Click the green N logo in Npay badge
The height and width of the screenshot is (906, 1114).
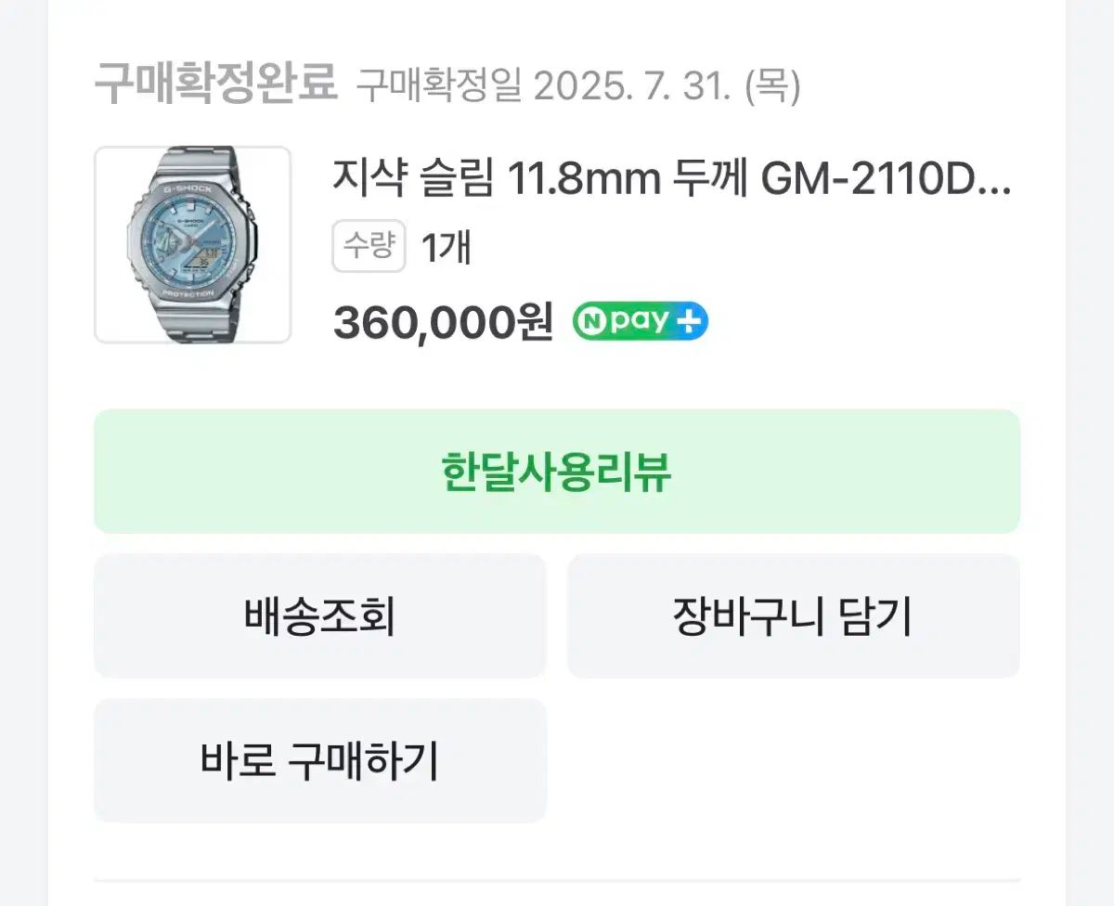590,321
